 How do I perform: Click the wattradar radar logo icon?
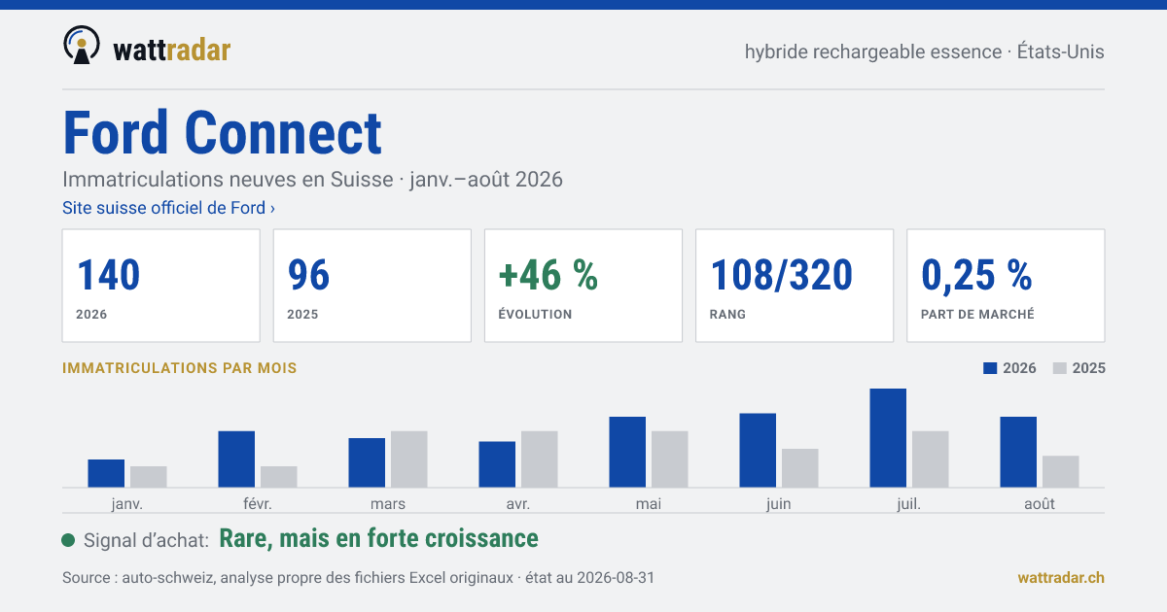point(82,46)
